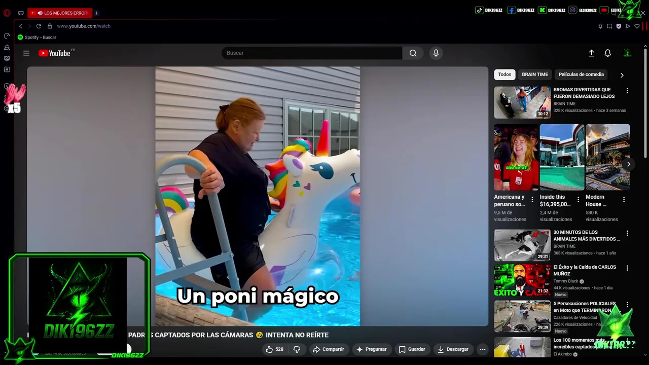Screen dimensions: 649x365
Task: Open more actions ellipsis below the video
Action: pos(483,349)
